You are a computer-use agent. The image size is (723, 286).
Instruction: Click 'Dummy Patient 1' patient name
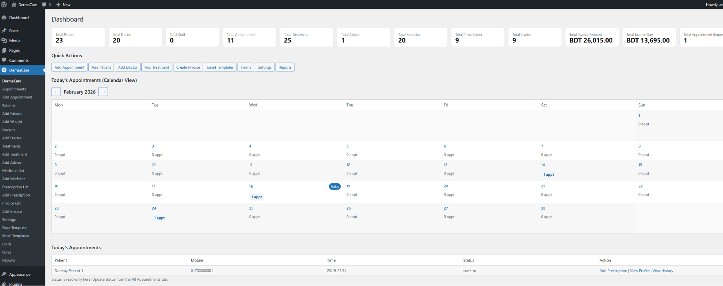coord(69,271)
